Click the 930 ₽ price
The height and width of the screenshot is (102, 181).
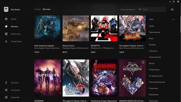93,52
